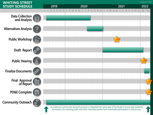Select the 2020 year header
The image size is (153, 115).
[x=84, y=6]
